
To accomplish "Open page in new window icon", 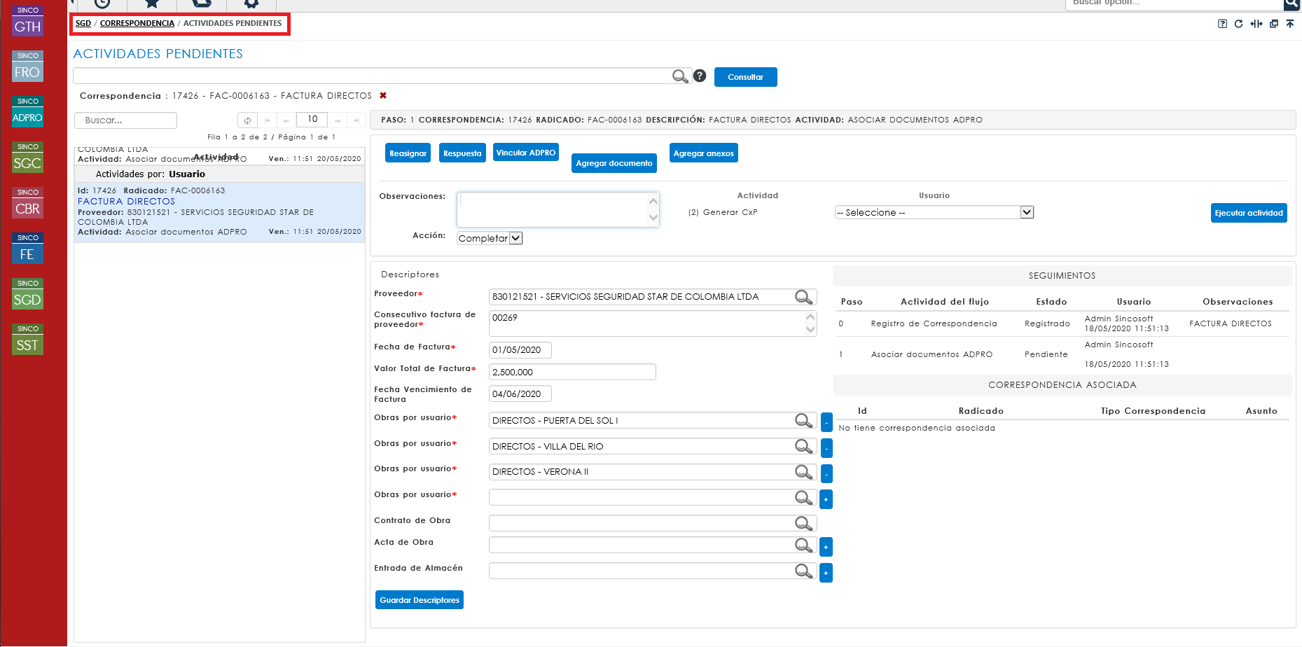I will [x=1274, y=24].
